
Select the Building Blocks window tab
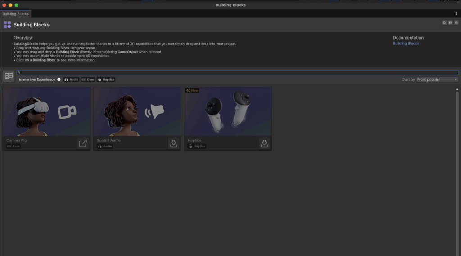click(x=16, y=14)
